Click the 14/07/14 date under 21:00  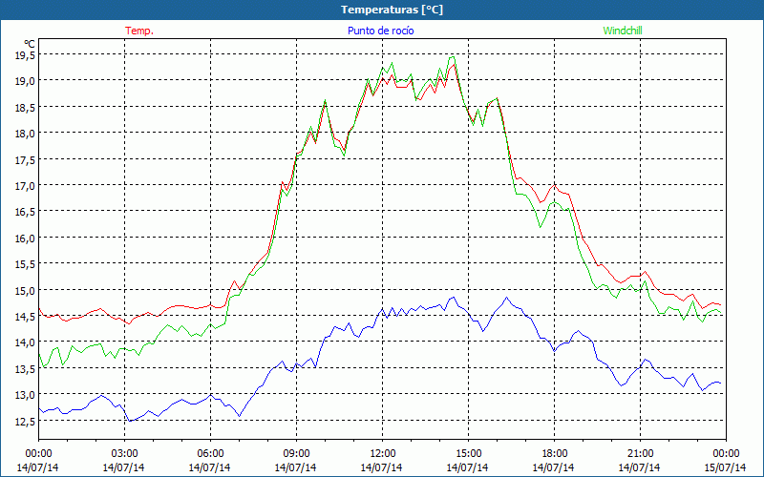click(x=639, y=467)
